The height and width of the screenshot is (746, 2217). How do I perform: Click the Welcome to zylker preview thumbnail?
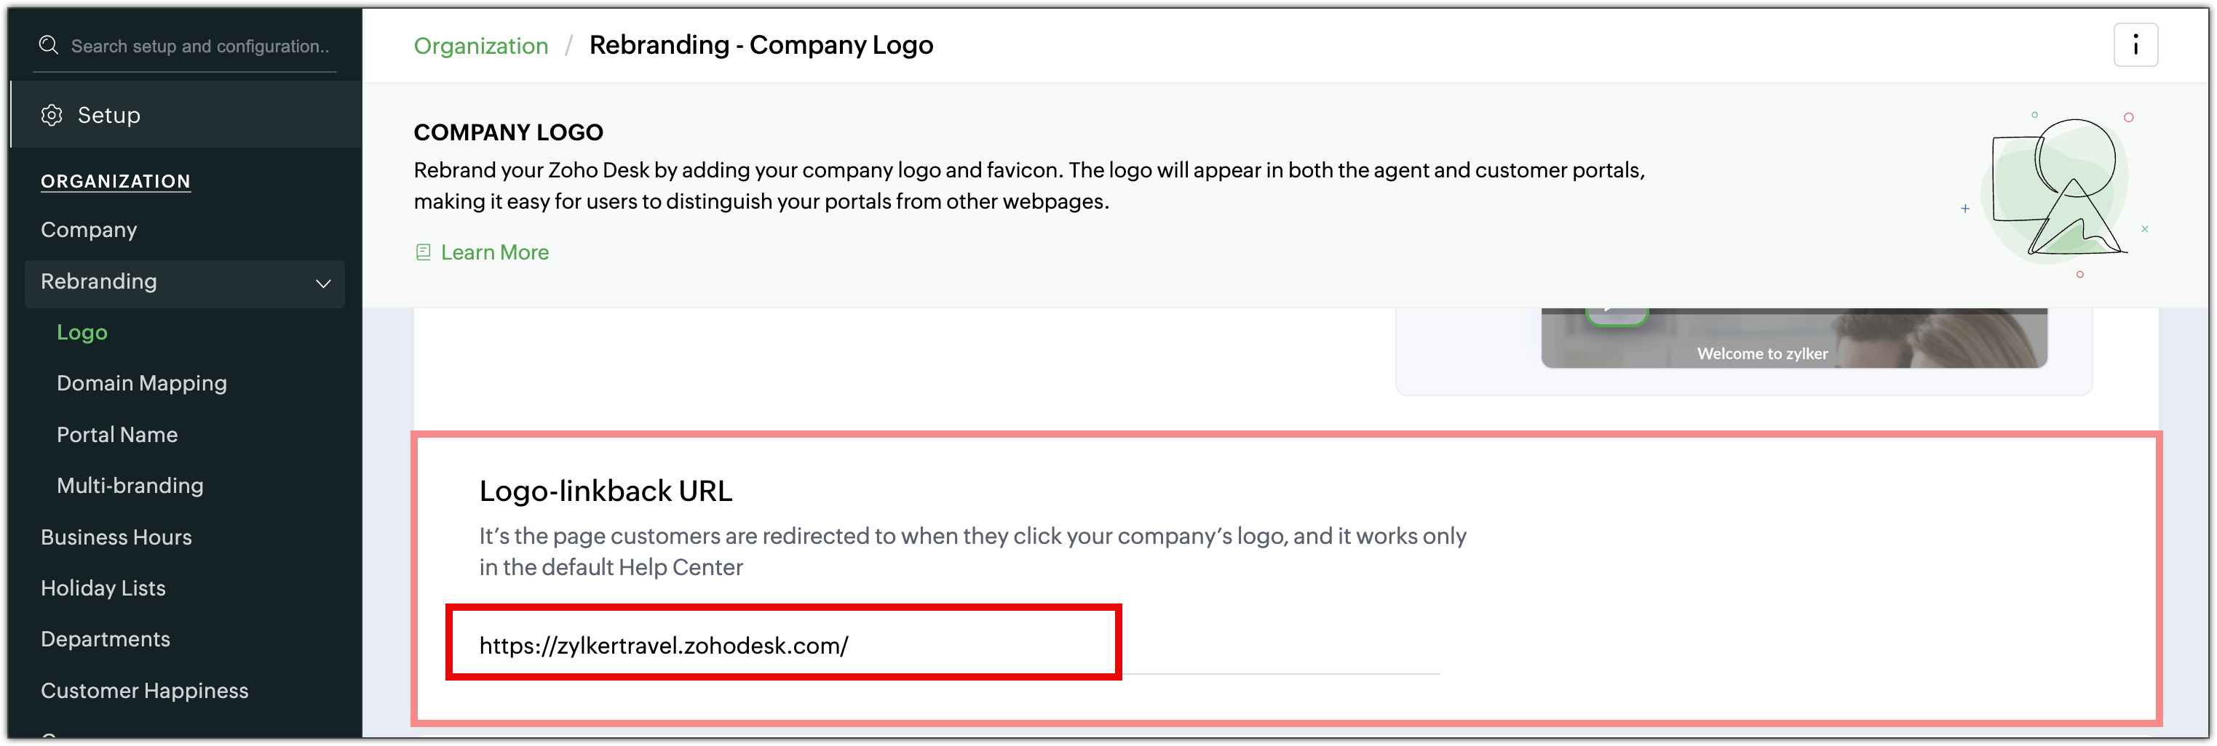point(1793,340)
